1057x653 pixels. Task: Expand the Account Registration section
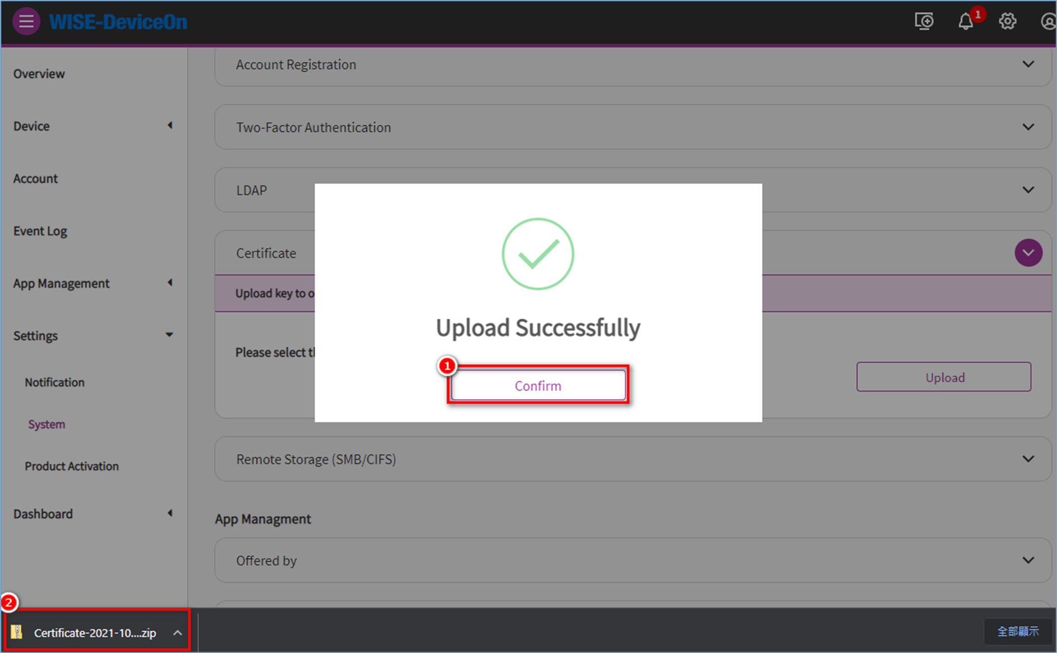pos(1028,64)
